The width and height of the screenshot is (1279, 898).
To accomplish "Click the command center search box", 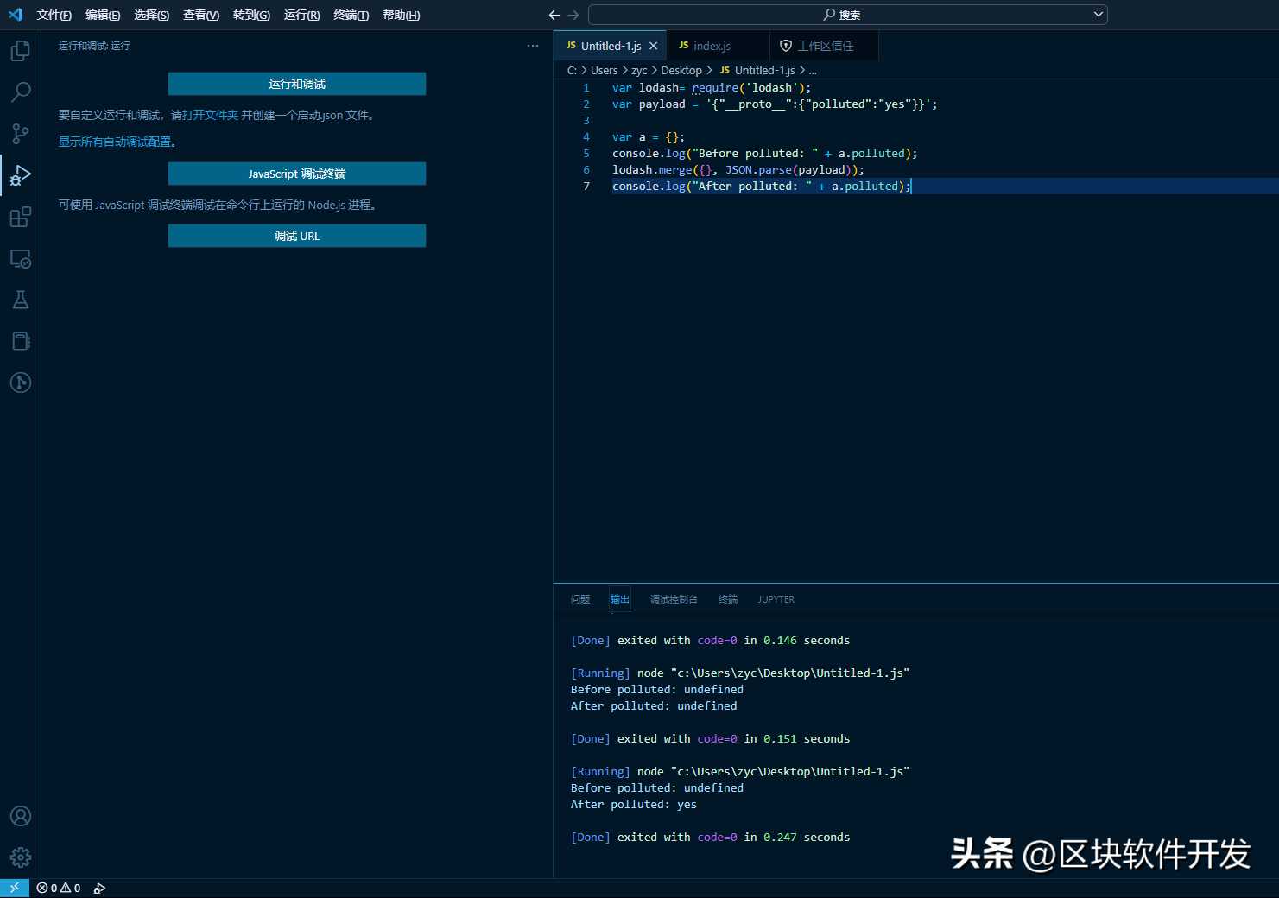I will [x=848, y=15].
